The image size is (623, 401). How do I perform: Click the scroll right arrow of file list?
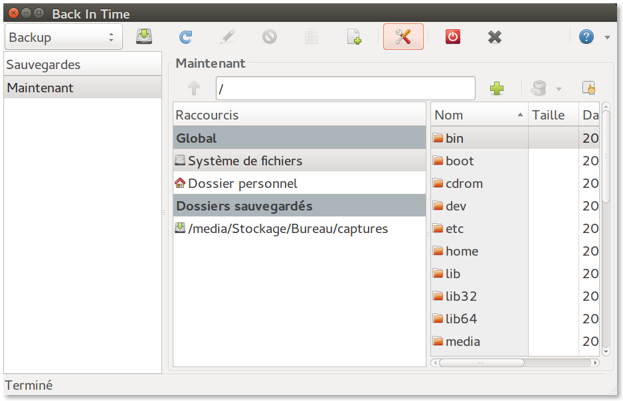pos(595,363)
